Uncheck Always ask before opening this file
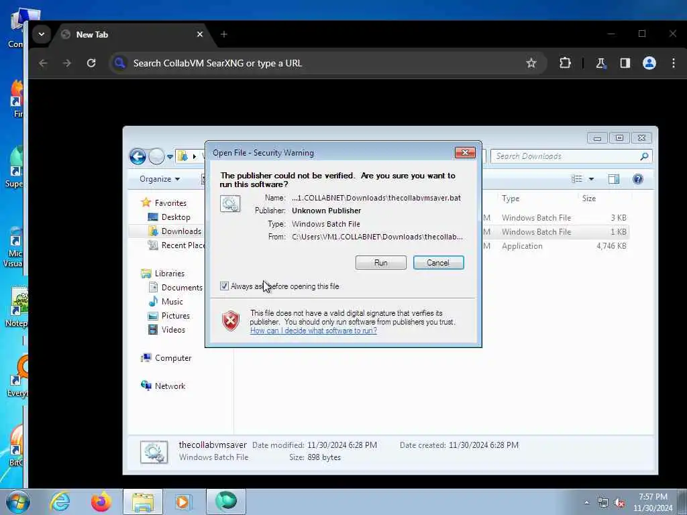Image resolution: width=687 pixels, height=515 pixels. [224, 286]
